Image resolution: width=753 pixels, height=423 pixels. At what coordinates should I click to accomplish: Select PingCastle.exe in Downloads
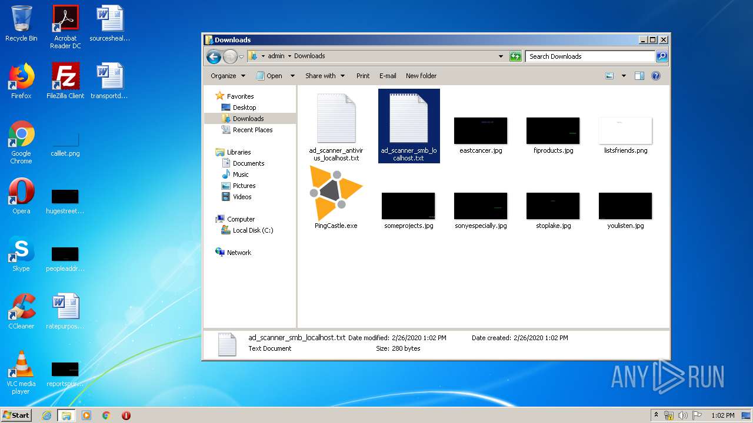tap(336, 197)
